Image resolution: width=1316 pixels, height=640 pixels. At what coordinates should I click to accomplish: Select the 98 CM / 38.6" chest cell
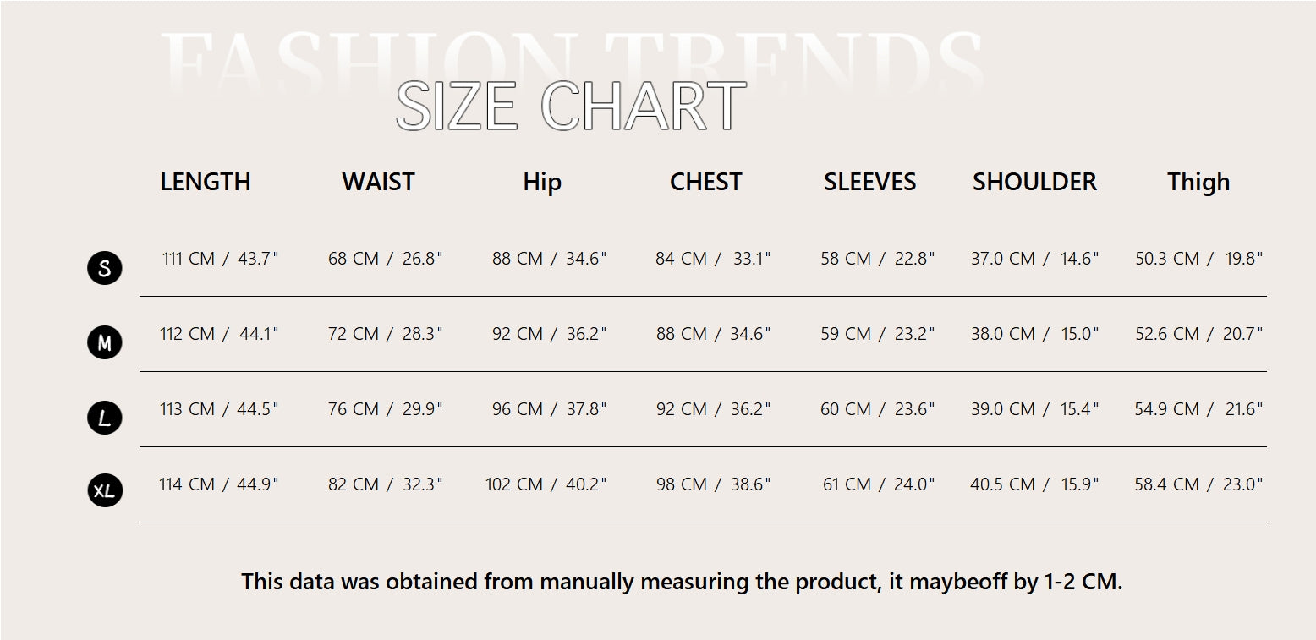point(714,484)
